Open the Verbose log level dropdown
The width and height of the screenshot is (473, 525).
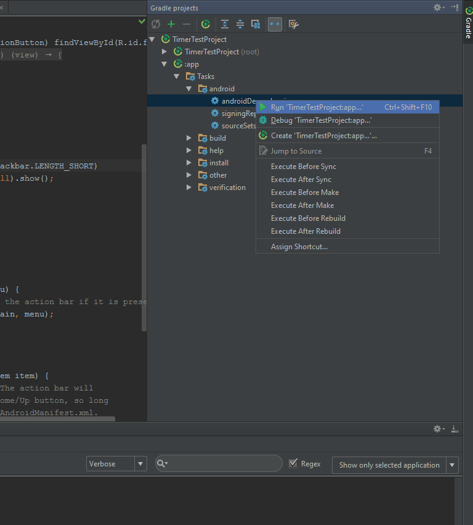pos(116,464)
